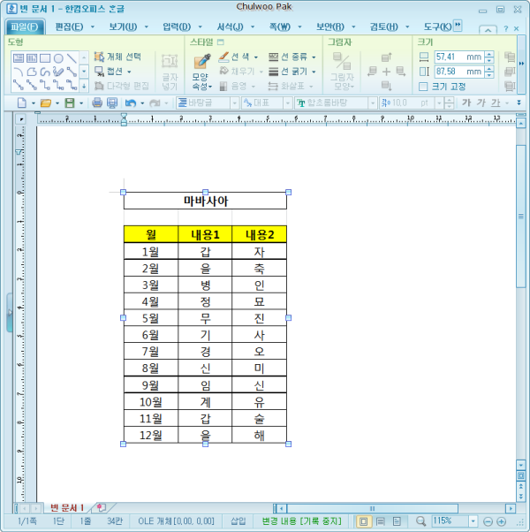Toggle 삽입 insert mode in status bar
Viewport: 530px width, 532px height.
click(x=238, y=521)
